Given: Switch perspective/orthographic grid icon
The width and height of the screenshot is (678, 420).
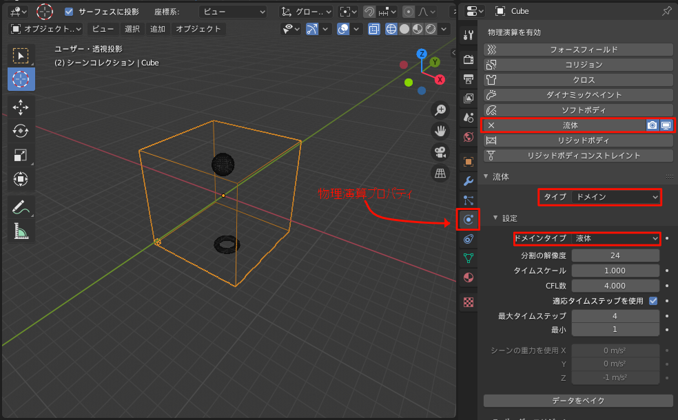Looking at the screenshot, I should tap(440, 174).
